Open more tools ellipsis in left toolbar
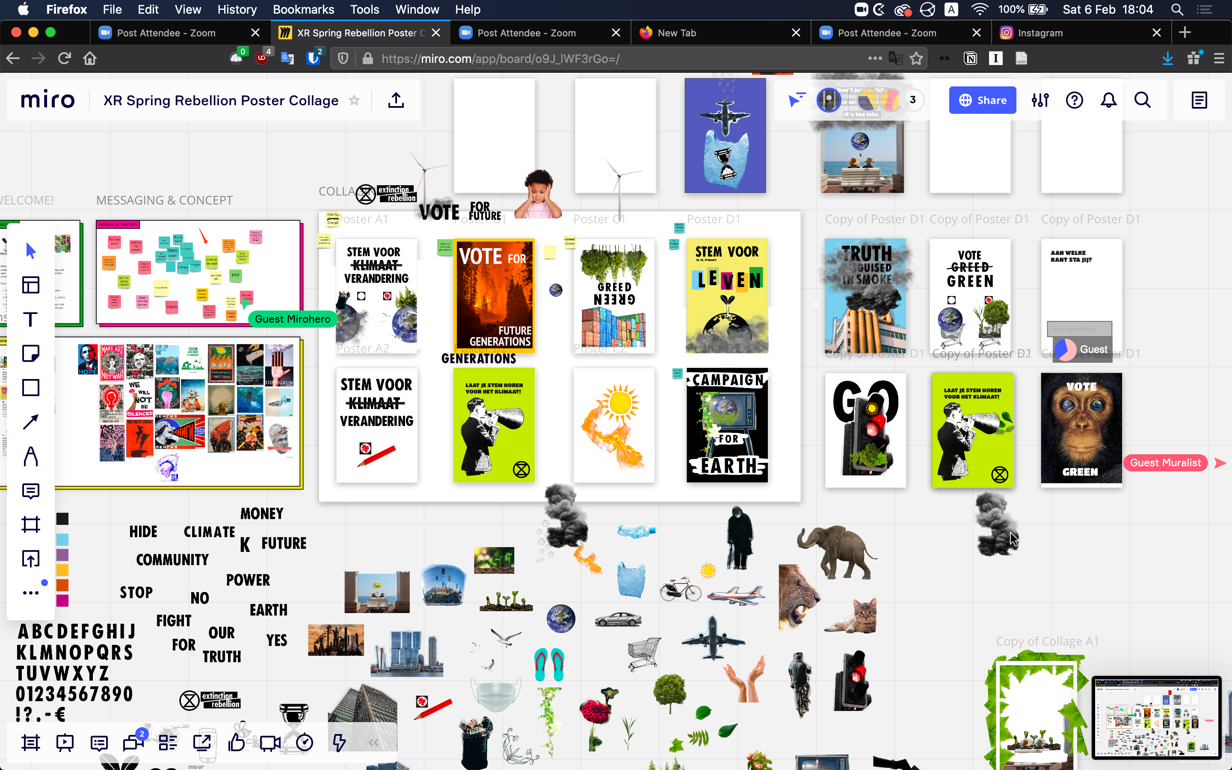The height and width of the screenshot is (770, 1232). point(30,593)
